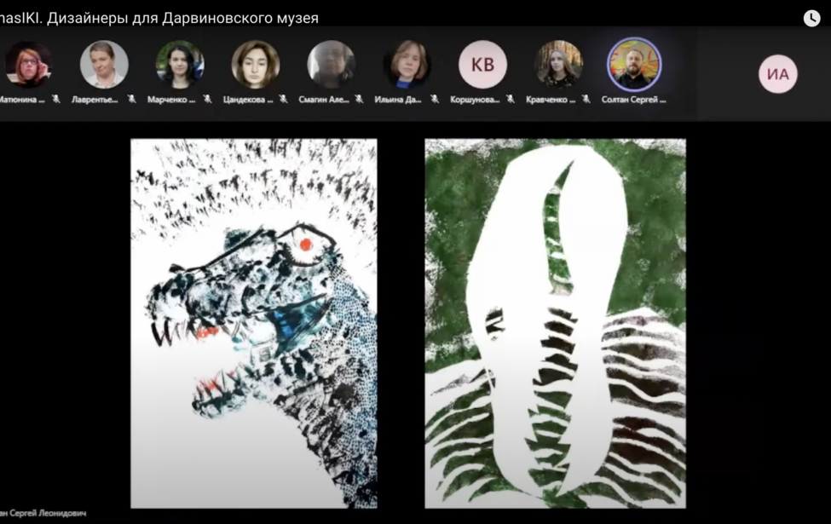Click muted mic icon beside Матюнина
The image size is (831, 524).
tap(56, 100)
